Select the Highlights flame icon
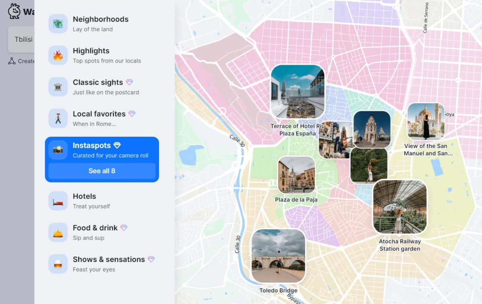This screenshot has height=304, width=482. click(x=58, y=55)
